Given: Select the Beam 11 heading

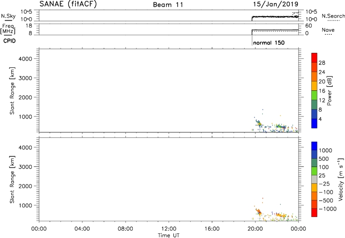Looking at the screenshot, I should (x=168, y=5).
